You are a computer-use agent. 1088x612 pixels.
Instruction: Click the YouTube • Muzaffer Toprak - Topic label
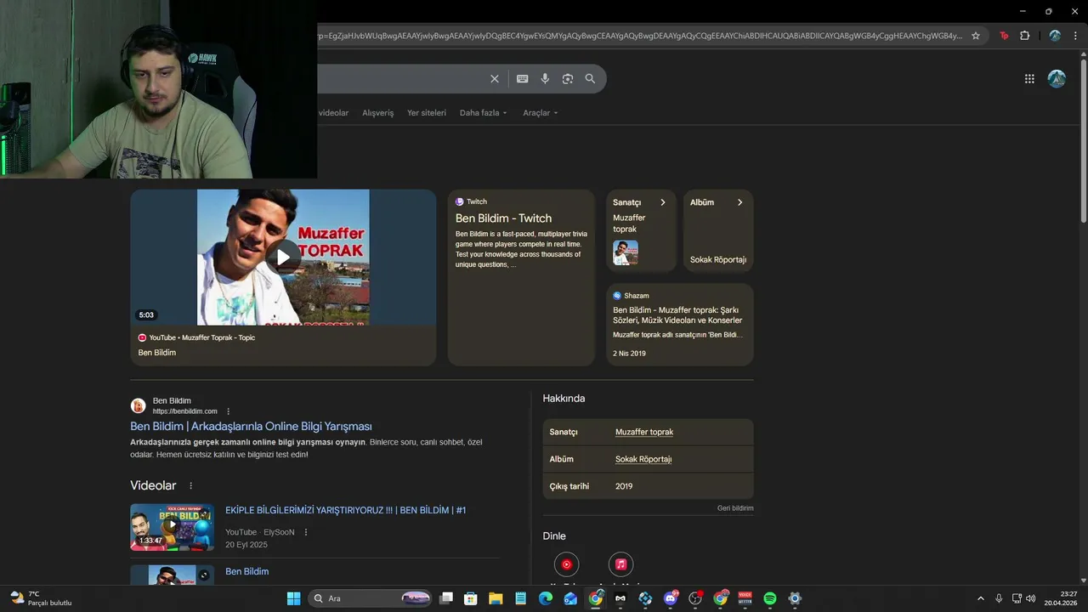(202, 337)
